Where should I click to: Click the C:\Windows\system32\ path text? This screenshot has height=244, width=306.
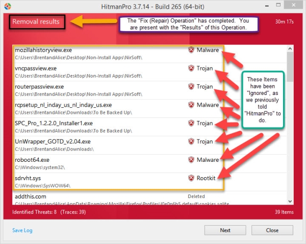[40, 167]
